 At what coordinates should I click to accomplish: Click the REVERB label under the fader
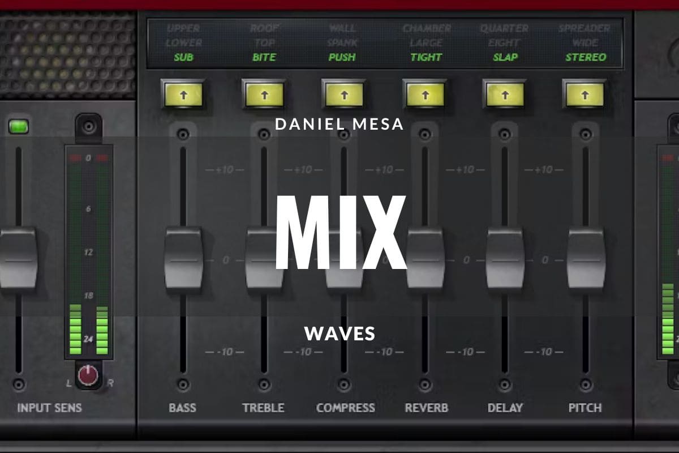(427, 408)
